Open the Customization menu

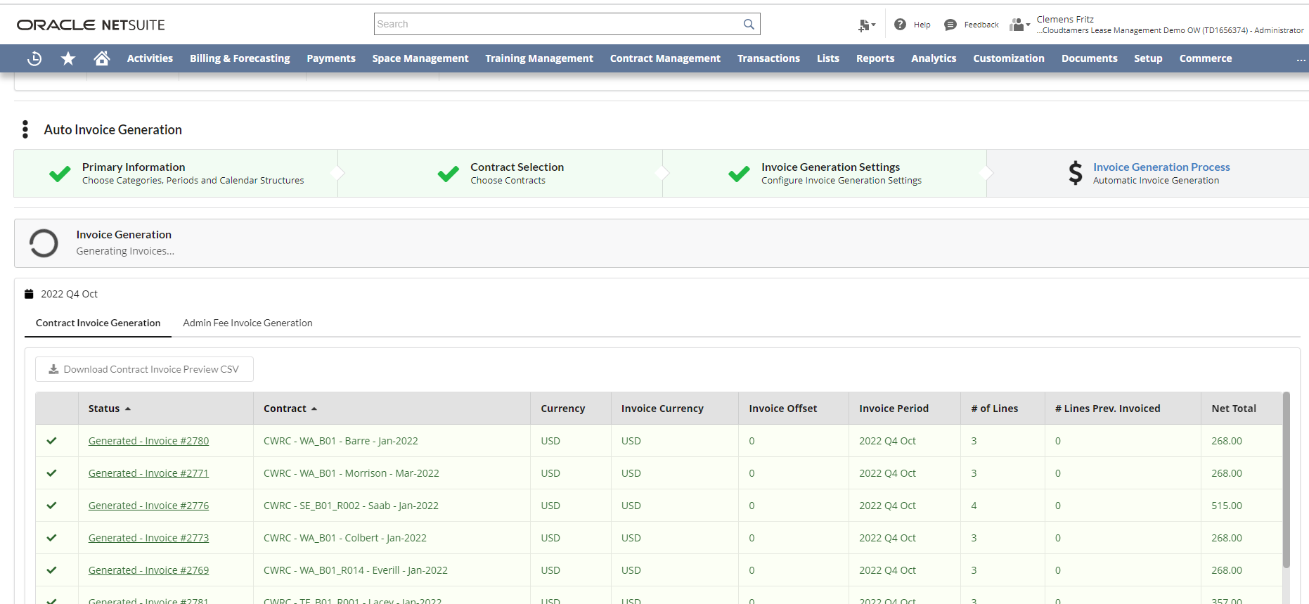pyautogui.click(x=1009, y=58)
